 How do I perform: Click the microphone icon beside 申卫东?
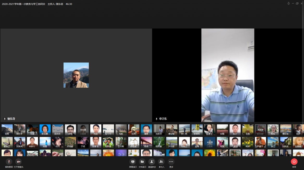point(157,119)
